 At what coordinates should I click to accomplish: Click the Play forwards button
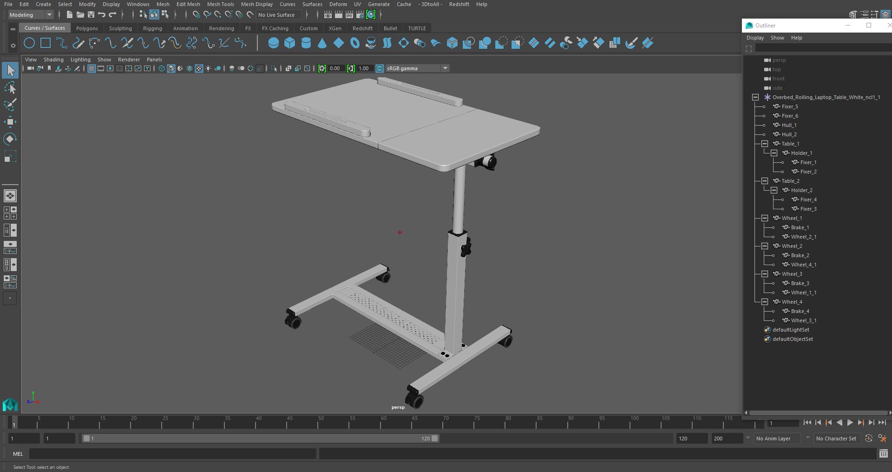pos(850,423)
